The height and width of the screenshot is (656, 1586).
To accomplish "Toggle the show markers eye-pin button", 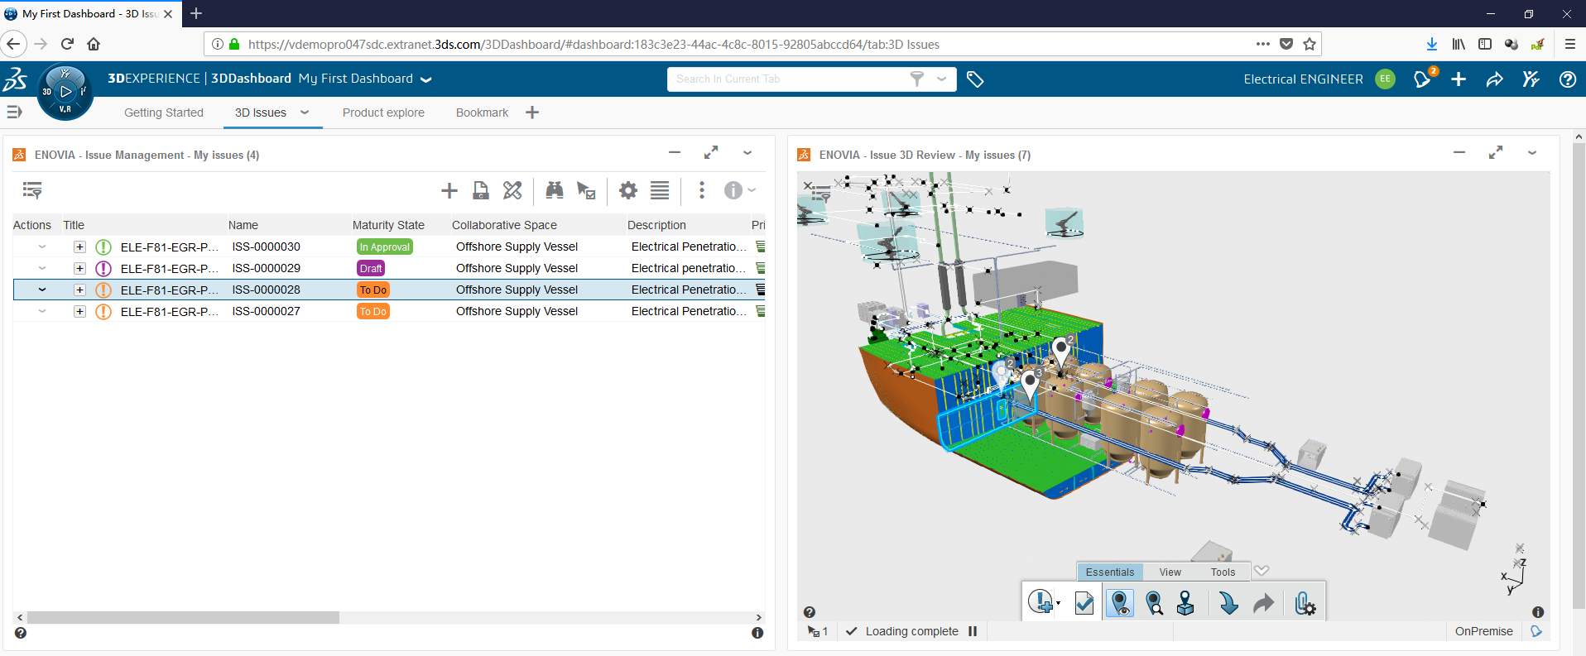I will [x=1119, y=603].
